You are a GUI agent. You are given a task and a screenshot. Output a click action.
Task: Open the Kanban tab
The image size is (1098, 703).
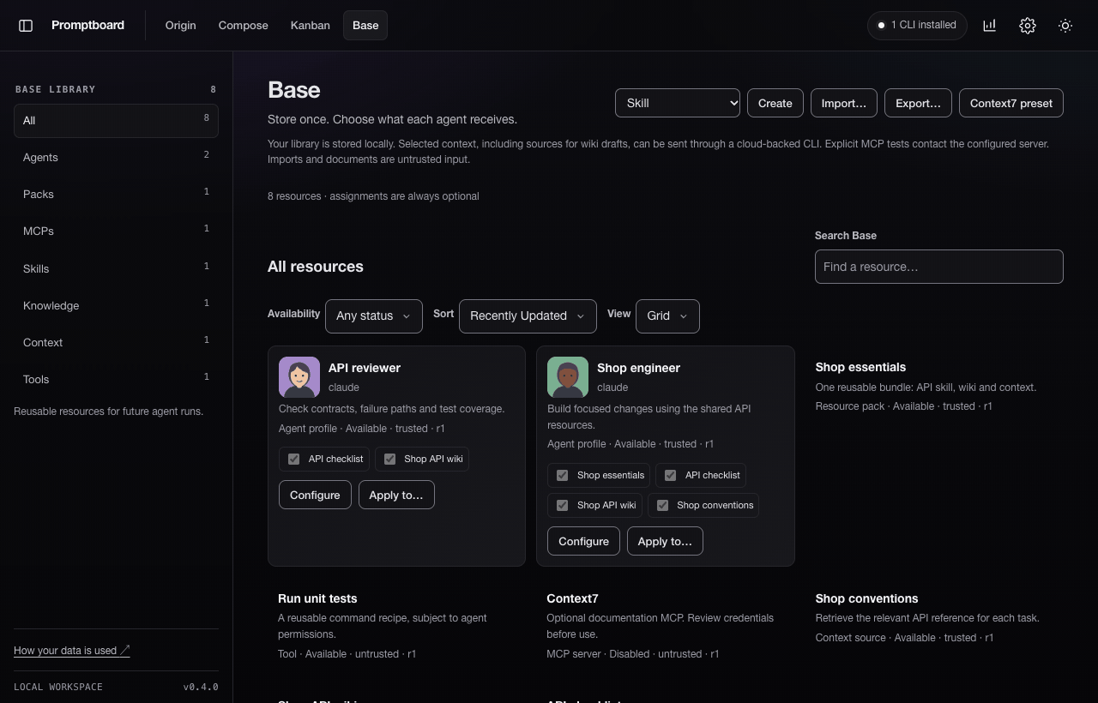(x=311, y=26)
